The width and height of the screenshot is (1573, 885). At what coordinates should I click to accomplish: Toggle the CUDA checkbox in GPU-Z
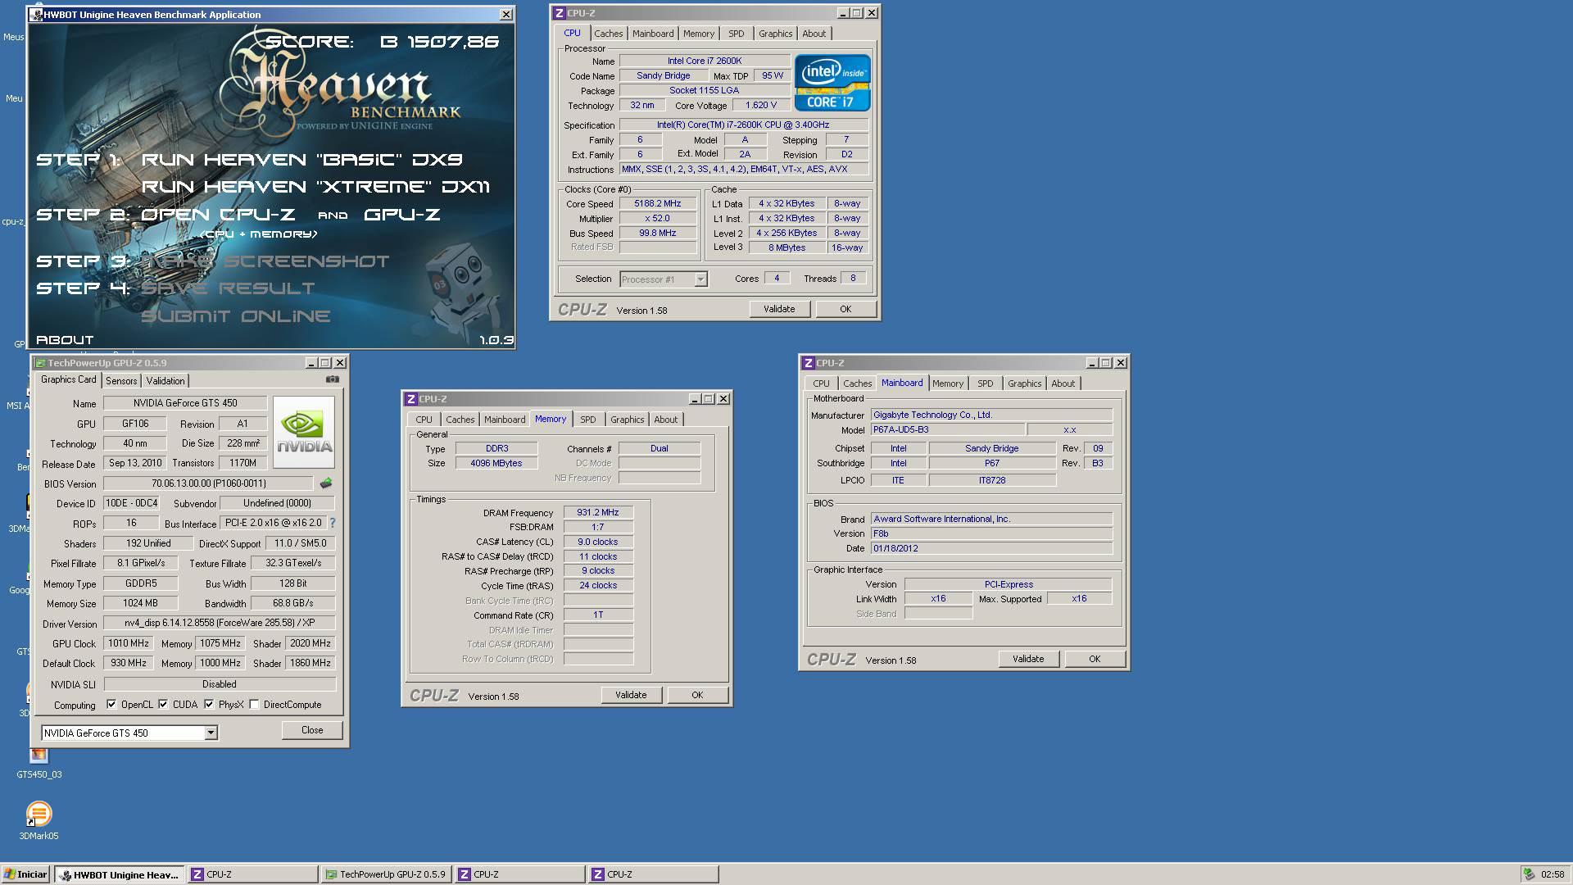pos(163,705)
